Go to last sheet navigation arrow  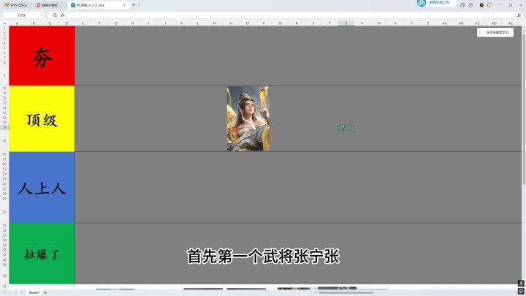pyautogui.click(x=22, y=292)
